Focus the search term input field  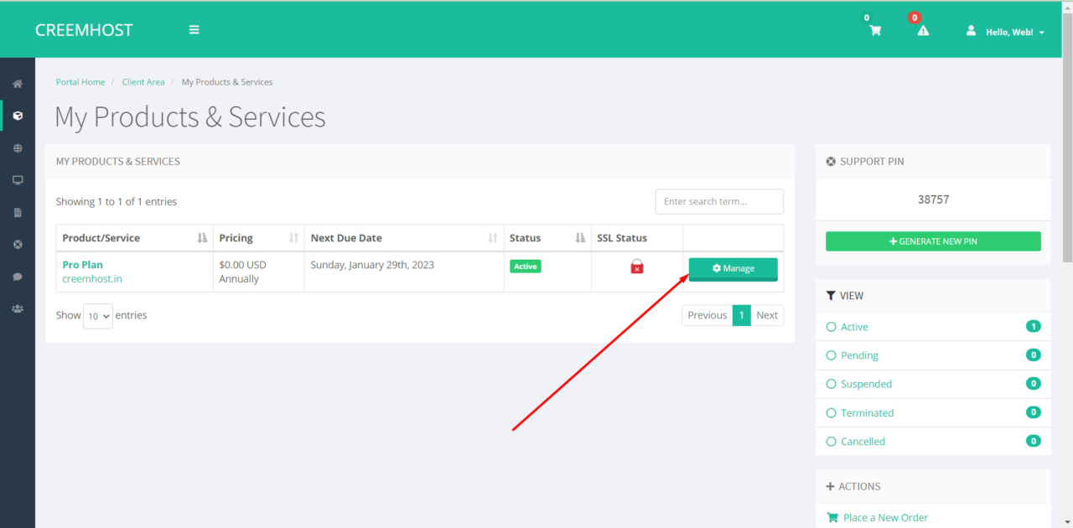click(719, 202)
